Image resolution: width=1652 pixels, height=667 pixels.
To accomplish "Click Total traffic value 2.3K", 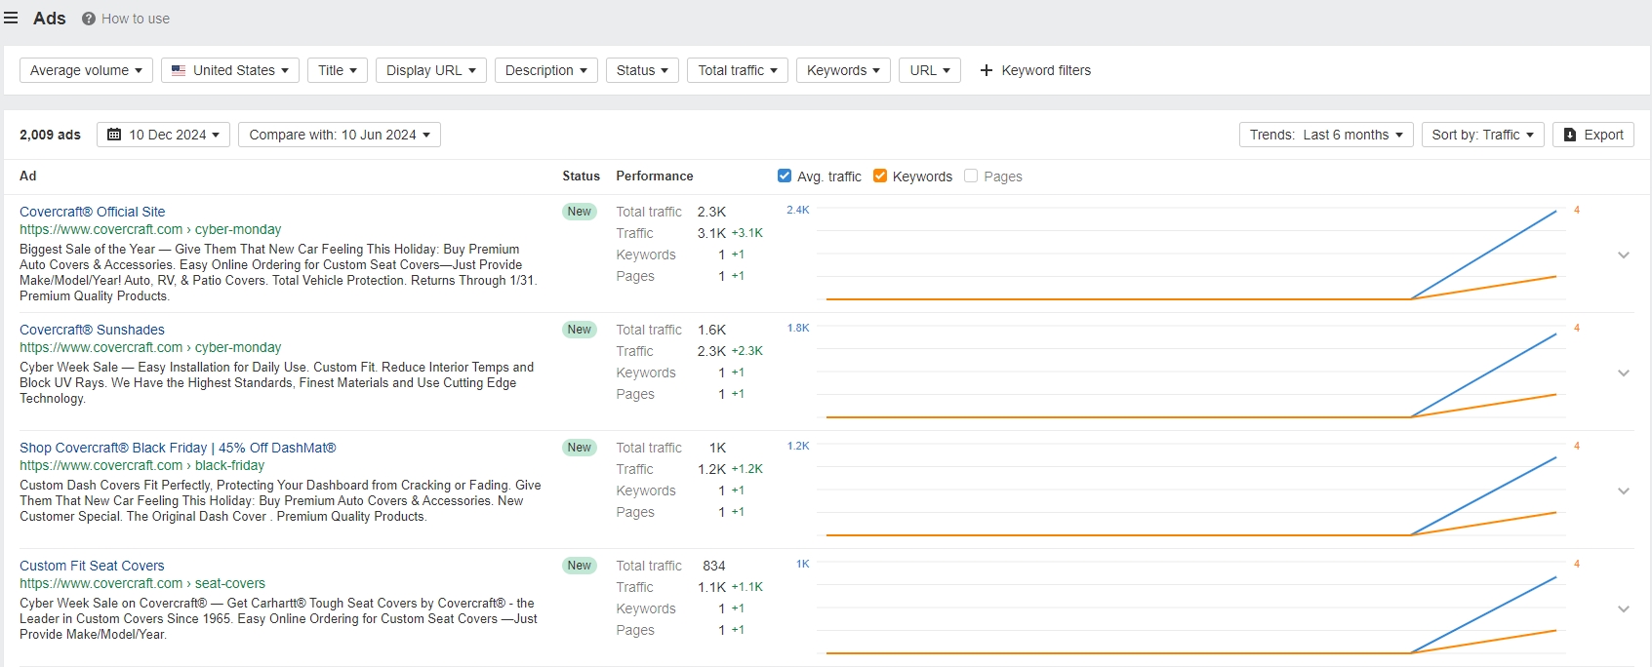I will tap(711, 212).
